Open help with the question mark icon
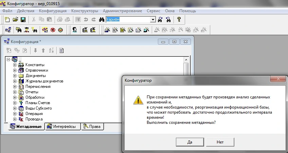Image resolution: width=288 pixels, height=153 pixels. (x=179, y=20)
